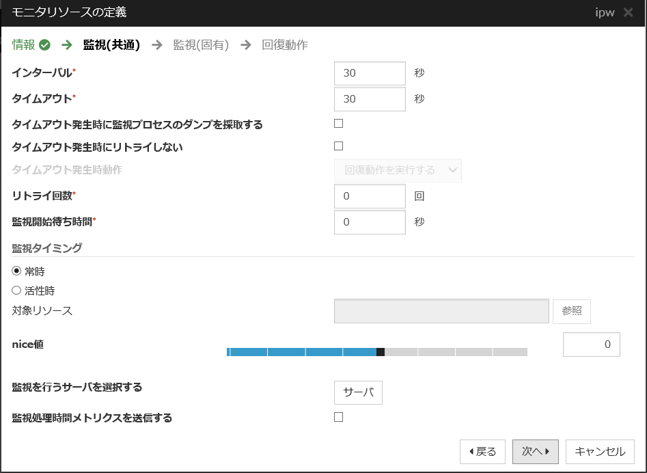Click the 参照 browse button
The height and width of the screenshot is (473, 647).
point(571,311)
